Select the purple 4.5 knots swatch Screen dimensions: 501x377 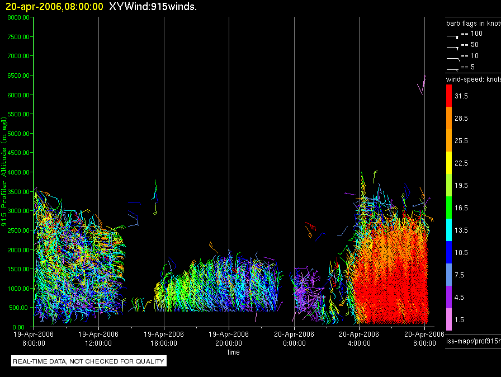click(449, 297)
